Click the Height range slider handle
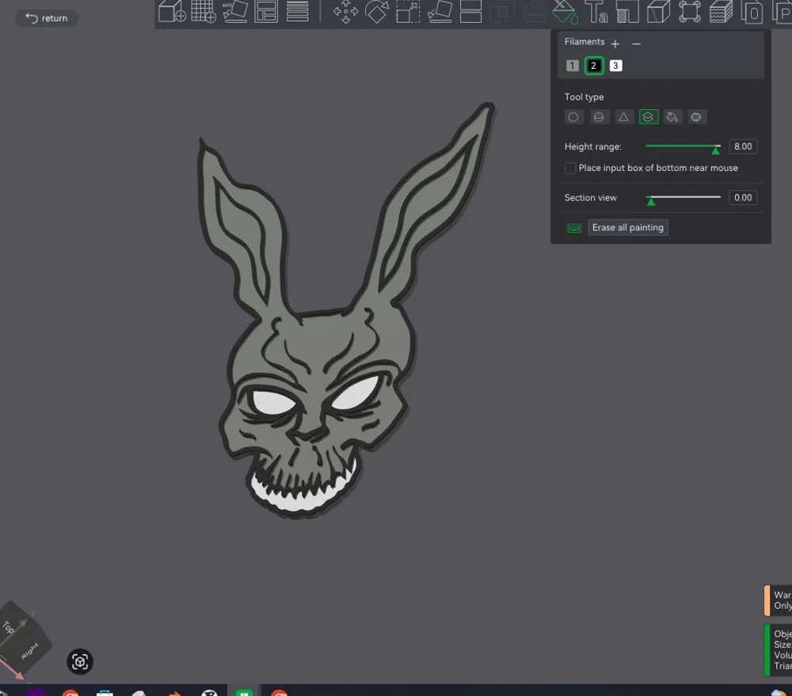 click(x=715, y=150)
